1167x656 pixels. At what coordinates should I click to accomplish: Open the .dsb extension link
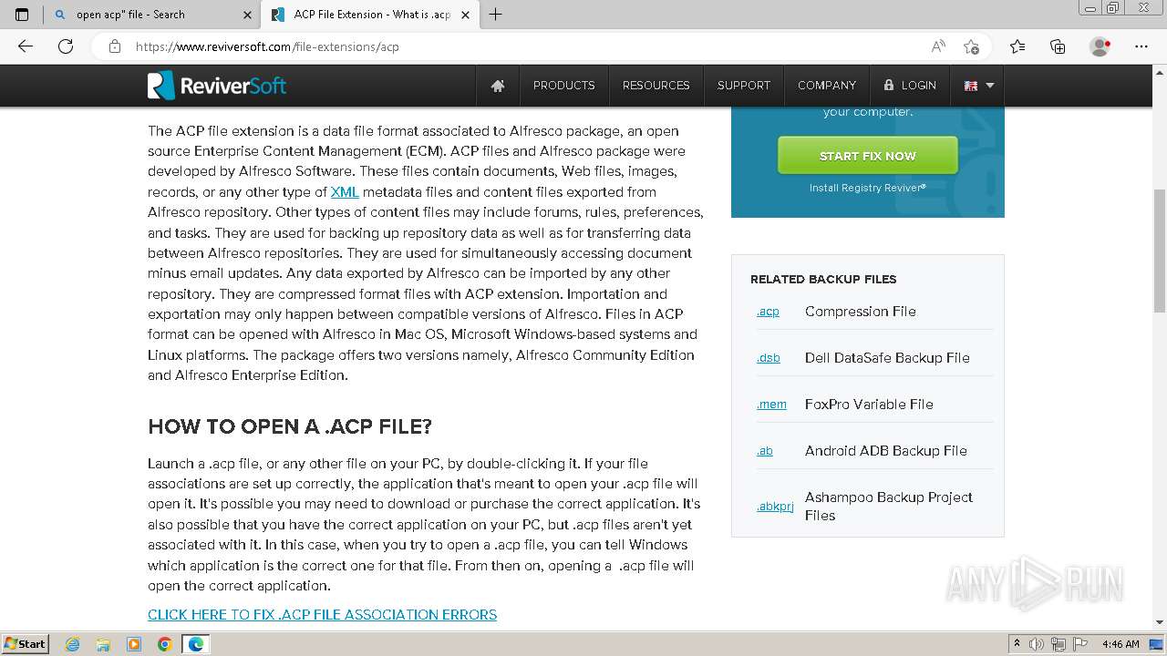[x=769, y=358]
